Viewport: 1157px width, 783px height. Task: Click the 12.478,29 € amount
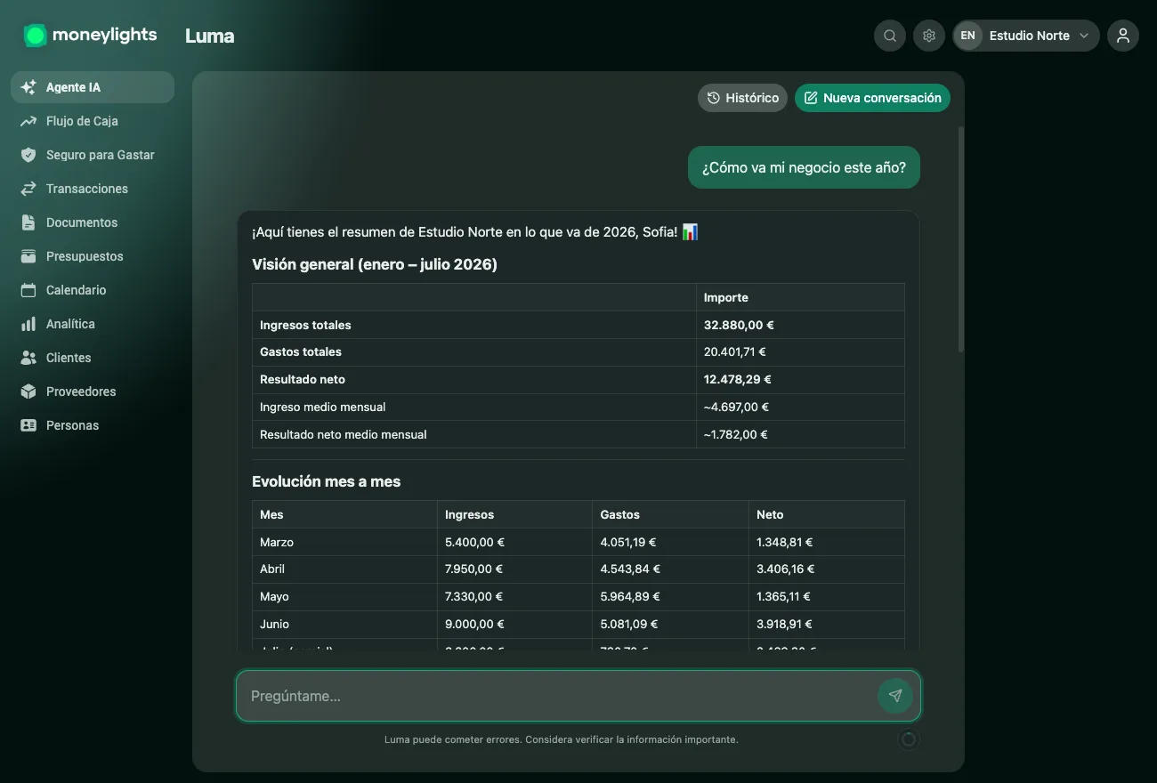[738, 379]
